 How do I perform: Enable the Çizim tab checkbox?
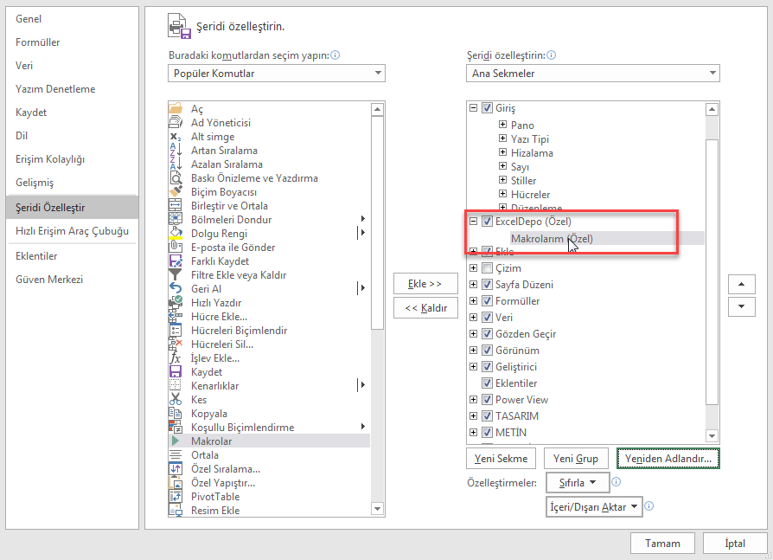487,268
